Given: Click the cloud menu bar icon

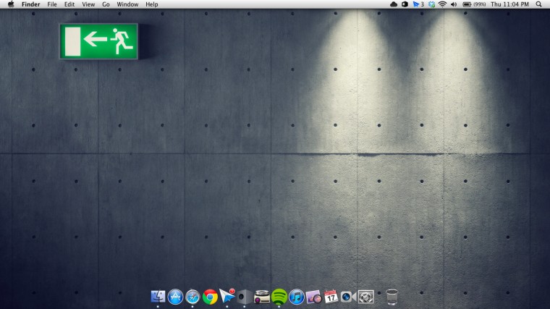Looking at the screenshot, I should (x=394, y=4).
